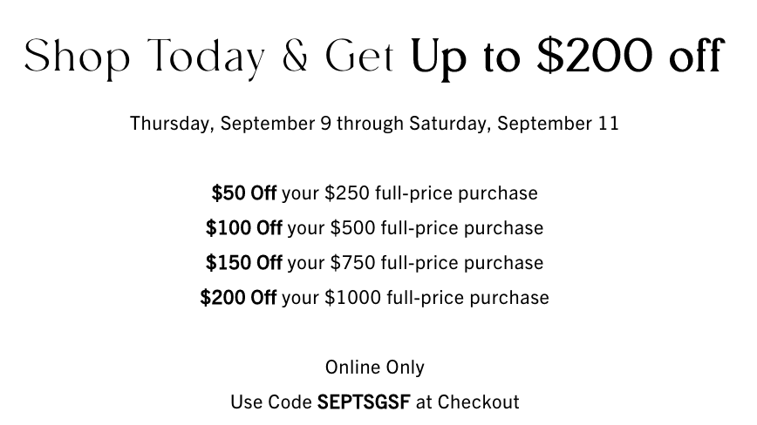Click "$750 full-price purchase" text
This screenshot has height=425, width=757.
click(x=437, y=264)
